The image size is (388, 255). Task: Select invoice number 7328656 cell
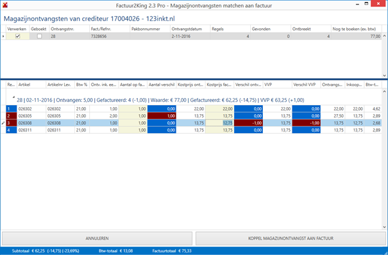click(110, 37)
